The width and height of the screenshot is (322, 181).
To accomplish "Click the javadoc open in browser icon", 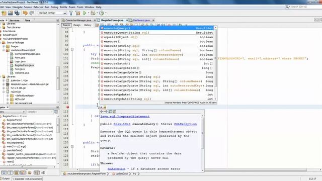I will point(110,112).
